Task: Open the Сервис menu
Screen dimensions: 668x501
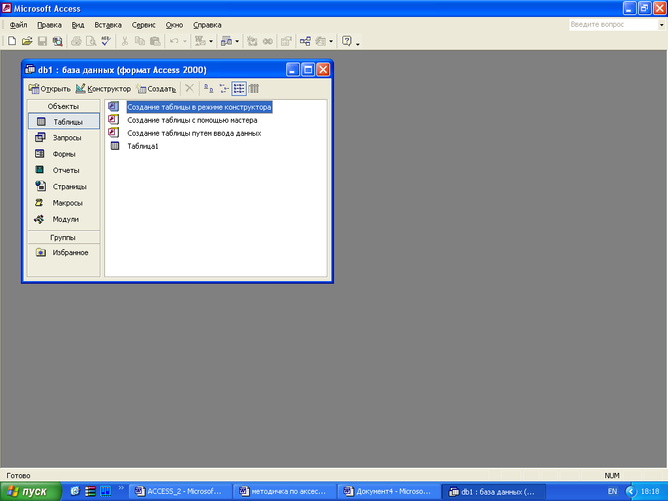Action: [144, 25]
